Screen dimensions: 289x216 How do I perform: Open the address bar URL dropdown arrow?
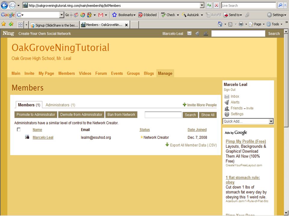pos(202,5)
